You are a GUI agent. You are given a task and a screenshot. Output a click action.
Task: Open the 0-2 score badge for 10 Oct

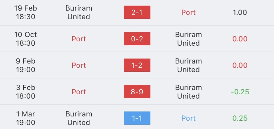[x=137, y=39]
